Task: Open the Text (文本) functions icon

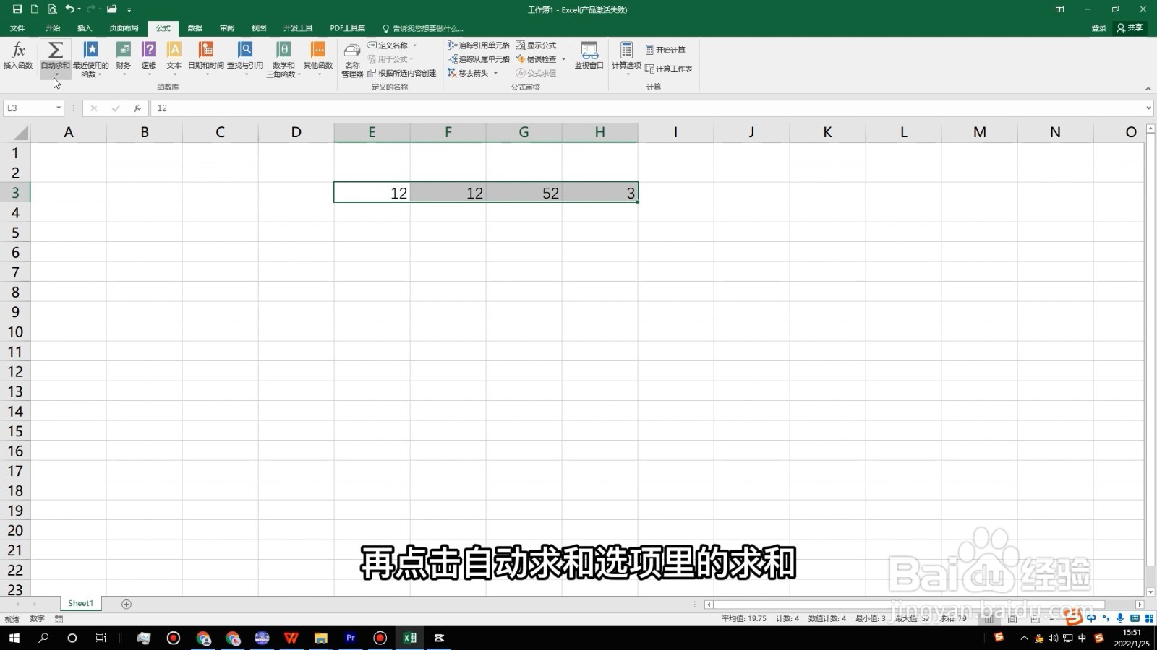Action: (174, 50)
